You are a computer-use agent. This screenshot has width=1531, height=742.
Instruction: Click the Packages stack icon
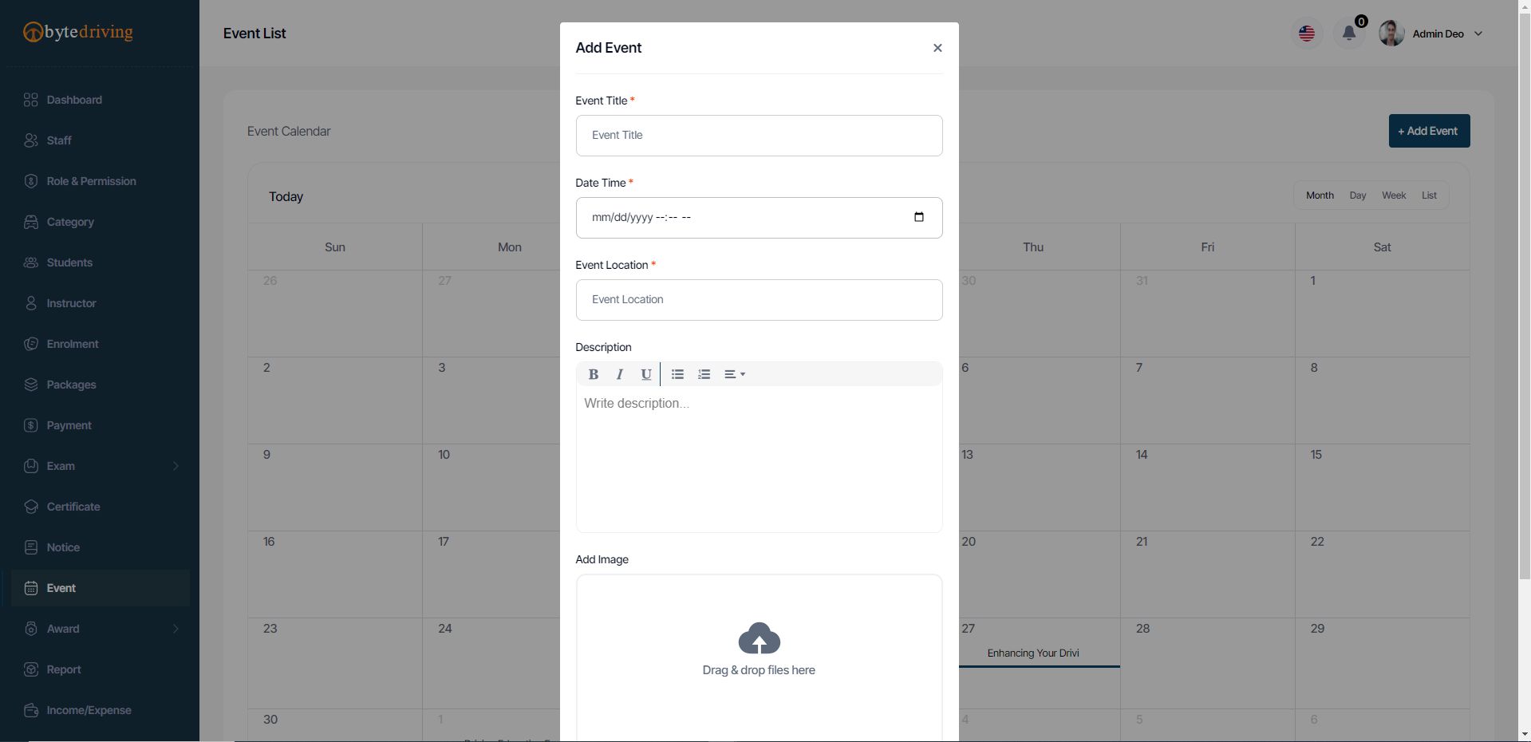(31, 385)
